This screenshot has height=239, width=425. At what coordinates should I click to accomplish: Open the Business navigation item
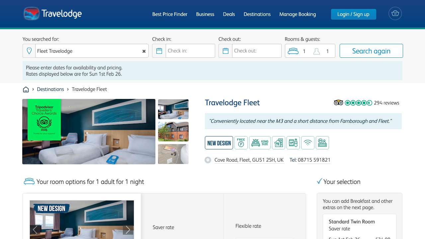(x=205, y=14)
